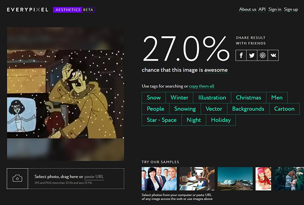Select the Snow tag
The image size is (304, 205).
(154, 97)
